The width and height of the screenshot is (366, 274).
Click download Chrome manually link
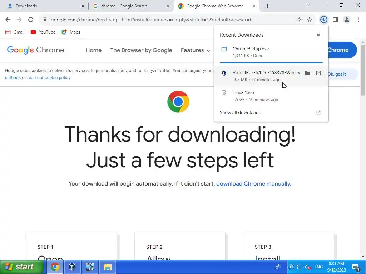254,184
